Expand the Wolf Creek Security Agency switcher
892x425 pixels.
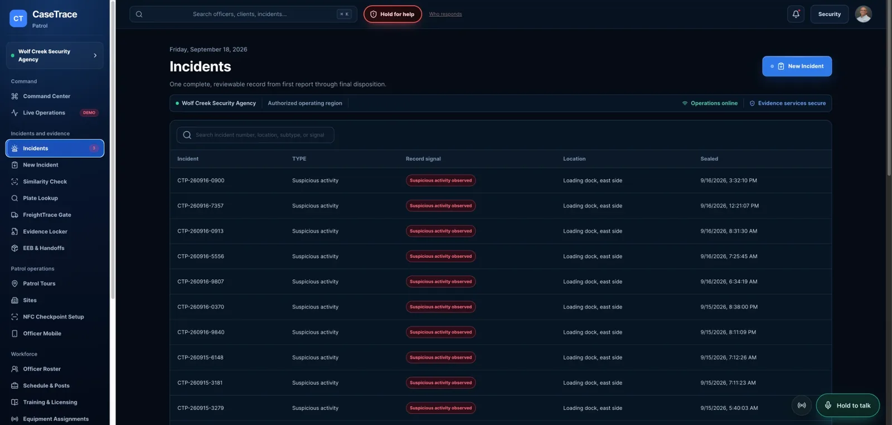[55, 55]
